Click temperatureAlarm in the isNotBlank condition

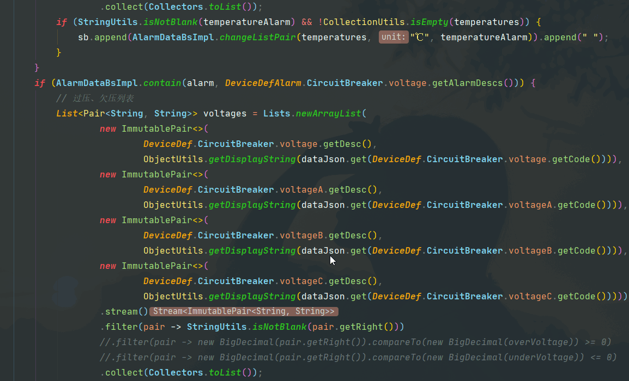click(x=247, y=22)
